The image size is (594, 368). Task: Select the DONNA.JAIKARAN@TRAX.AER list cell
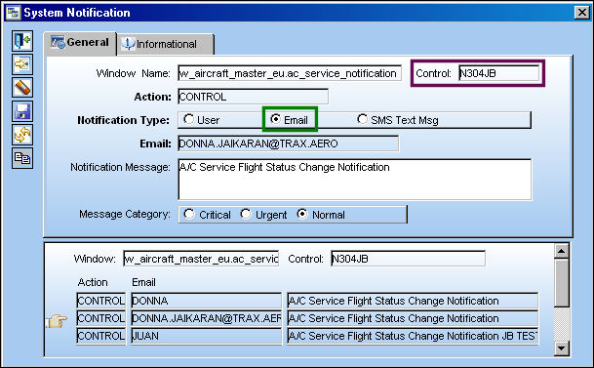(x=207, y=318)
